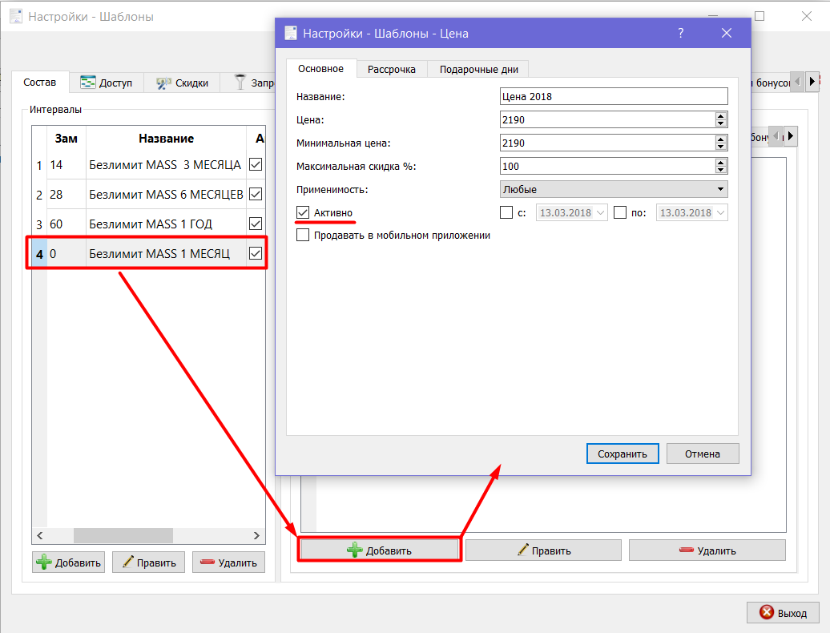830x633 pixels.
Task: Click Править under the prices list
Action: pos(544,550)
